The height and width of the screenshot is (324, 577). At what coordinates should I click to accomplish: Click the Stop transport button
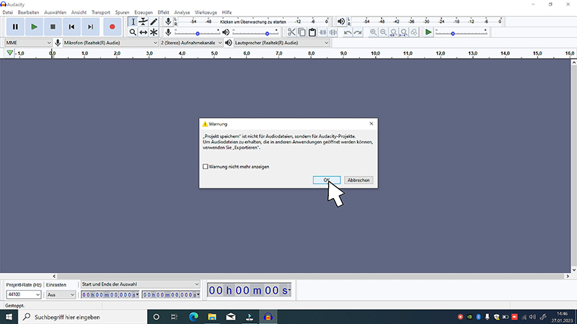[53, 27]
